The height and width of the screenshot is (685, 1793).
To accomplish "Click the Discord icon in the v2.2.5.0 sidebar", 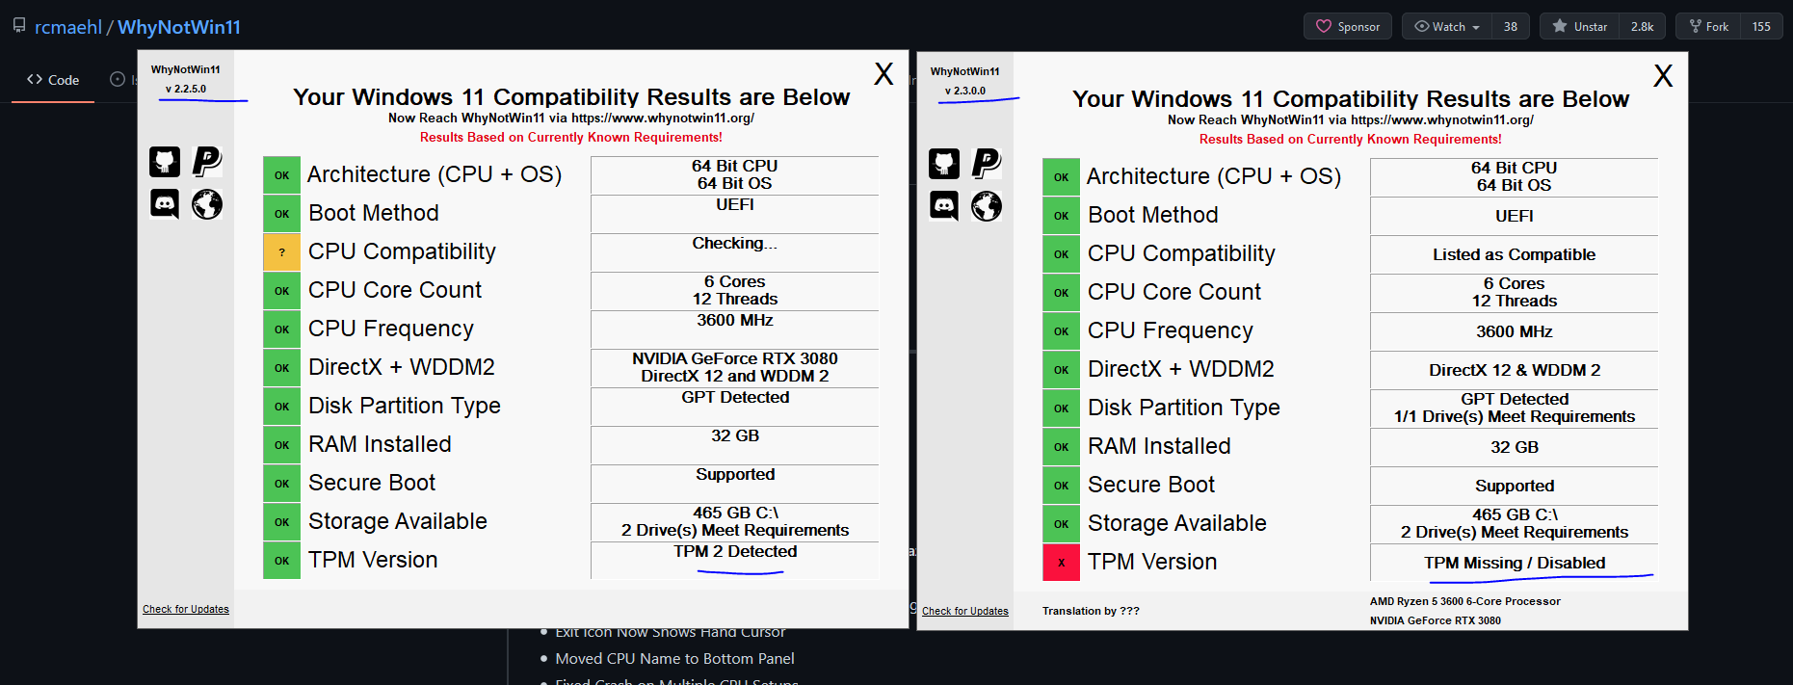I will pyautogui.click(x=164, y=204).
